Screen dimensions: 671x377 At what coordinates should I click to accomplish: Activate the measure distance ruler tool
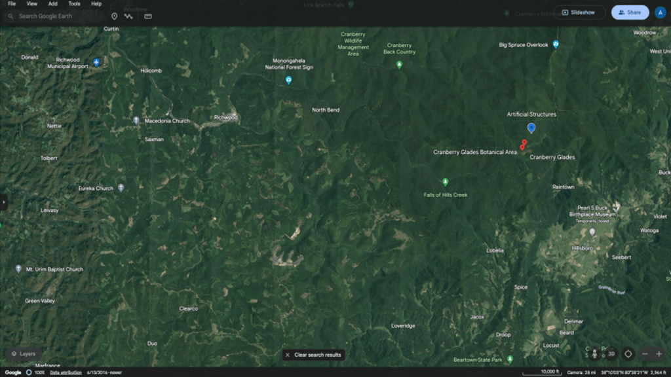[x=148, y=16]
